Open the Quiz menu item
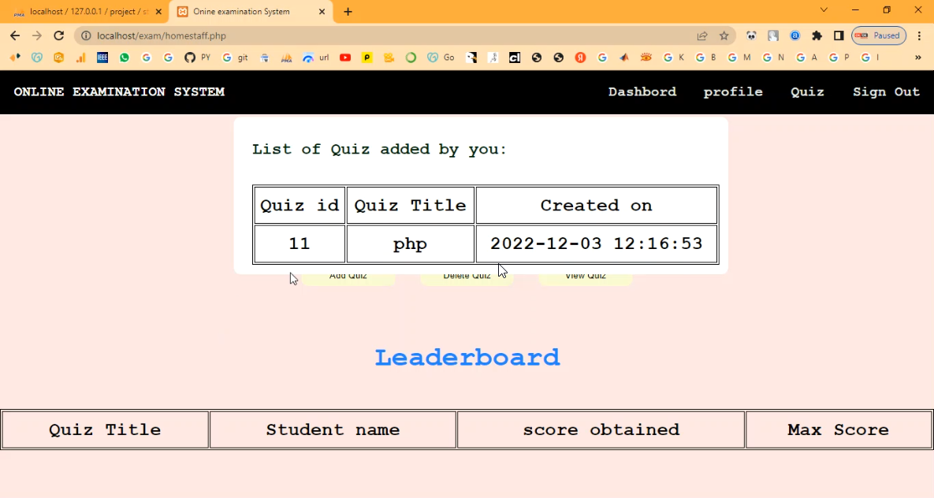This screenshot has width=934, height=498. click(x=807, y=92)
